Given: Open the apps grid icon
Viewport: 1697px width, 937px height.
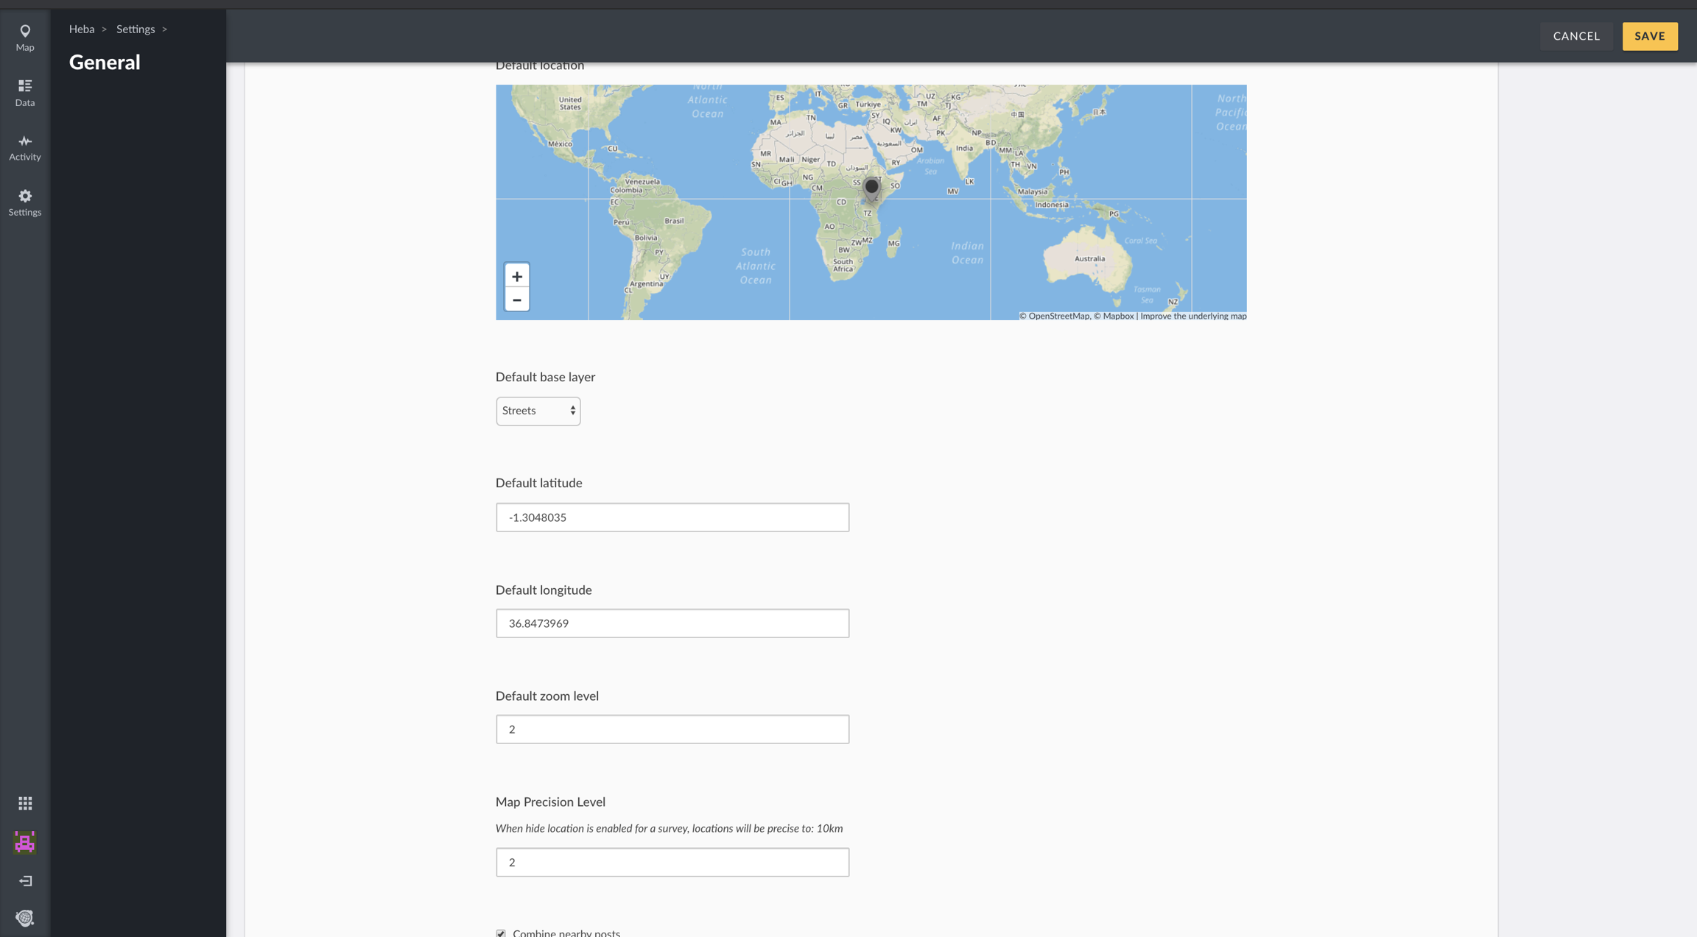Looking at the screenshot, I should click(x=25, y=803).
